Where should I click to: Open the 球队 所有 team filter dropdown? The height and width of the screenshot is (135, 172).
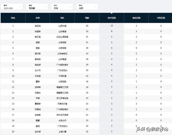pyautogui.click(x=62, y=7)
